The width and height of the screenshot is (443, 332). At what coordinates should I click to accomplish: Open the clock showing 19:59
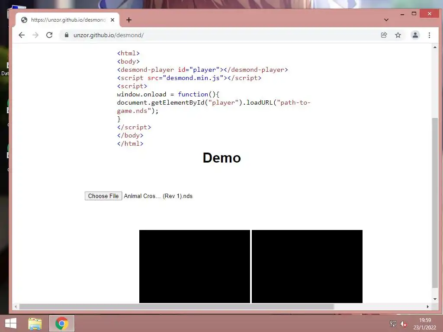[x=425, y=324]
